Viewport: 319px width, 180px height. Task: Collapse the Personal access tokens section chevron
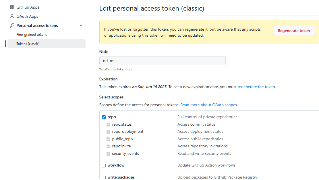click(x=81, y=25)
